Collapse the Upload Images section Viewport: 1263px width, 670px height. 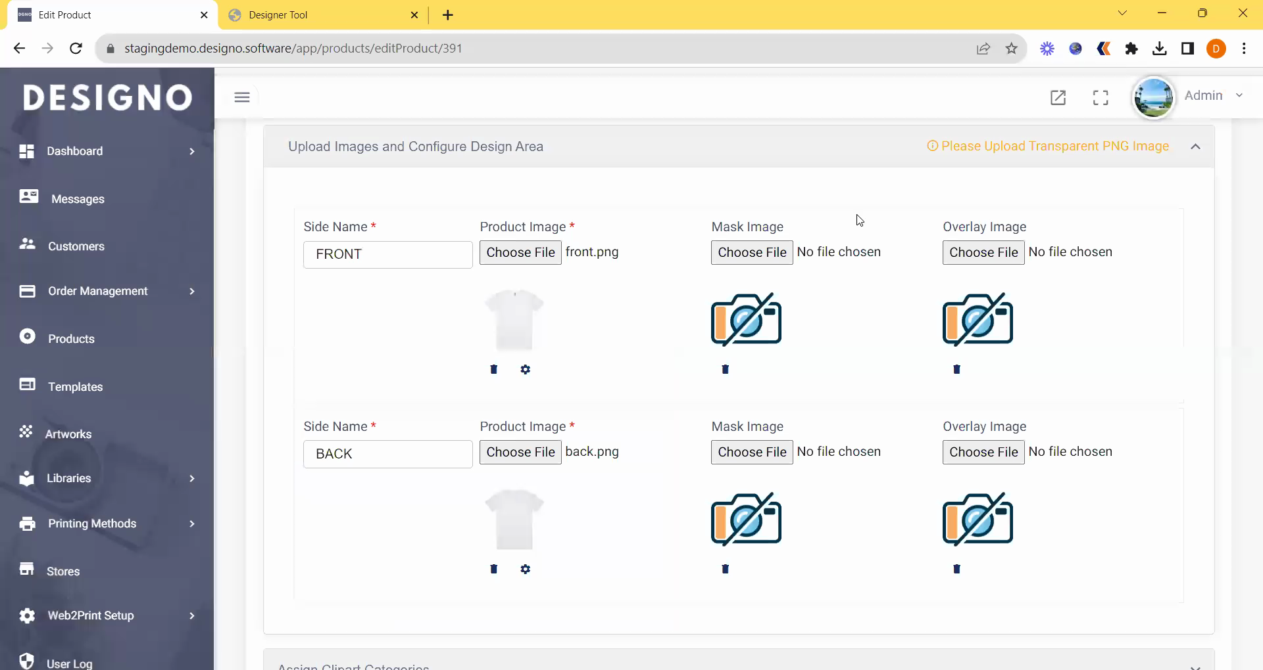pos(1195,146)
